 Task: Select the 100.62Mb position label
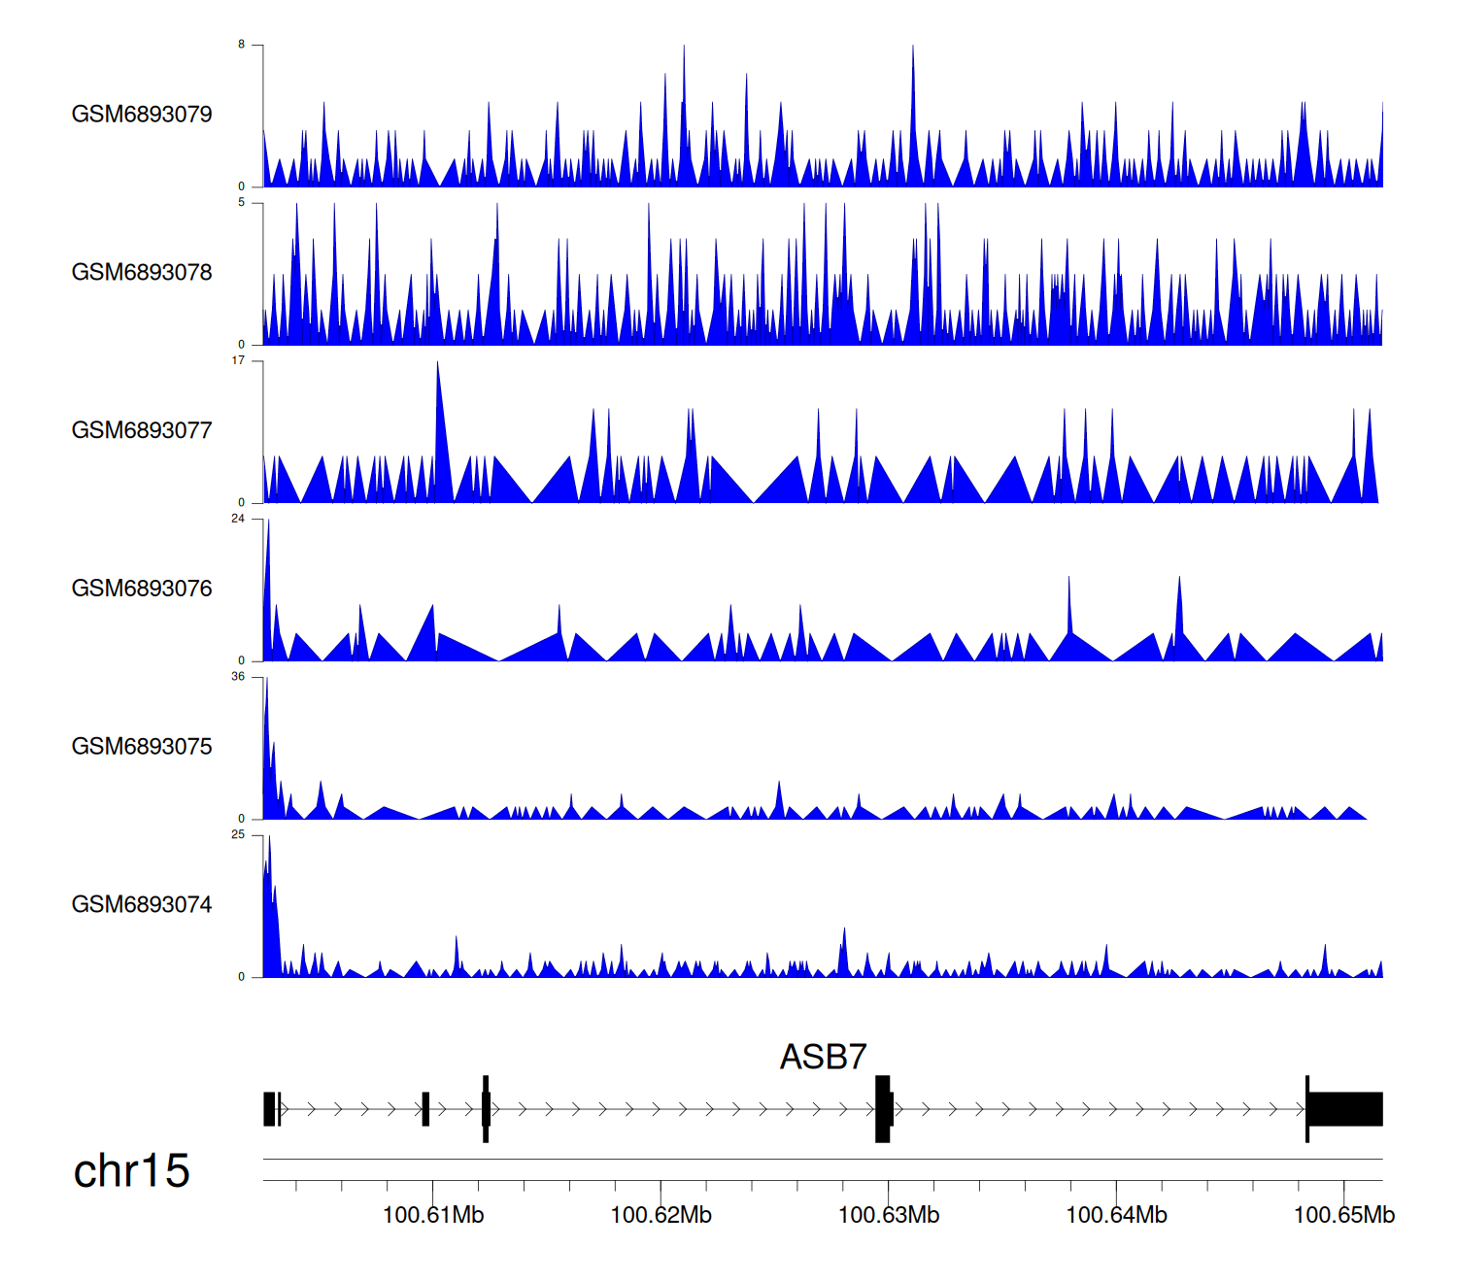tap(661, 1215)
